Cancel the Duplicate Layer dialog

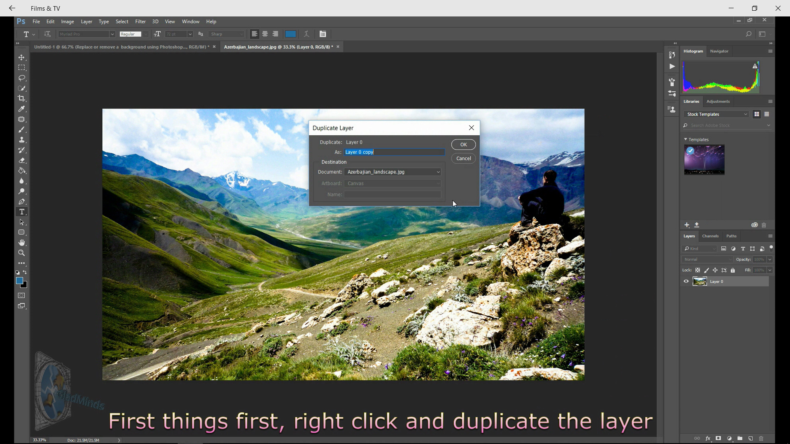[x=463, y=158]
